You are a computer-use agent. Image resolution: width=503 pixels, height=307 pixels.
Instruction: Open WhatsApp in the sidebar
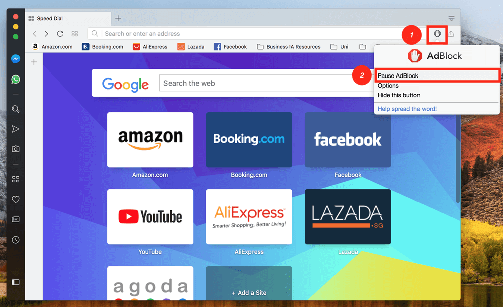coord(16,80)
